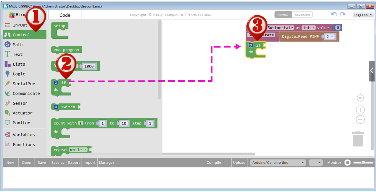The height and width of the screenshot is (192, 376).
Task: Select the end program block
Action: tap(66, 50)
